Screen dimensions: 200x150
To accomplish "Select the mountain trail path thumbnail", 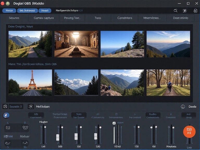I will point(30,44).
